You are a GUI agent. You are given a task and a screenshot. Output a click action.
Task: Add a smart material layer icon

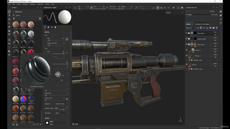(211, 28)
